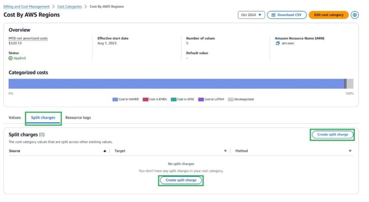Open the Oct 2024 month dropdown
The height and width of the screenshot is (202, 369).
point(251,15)
